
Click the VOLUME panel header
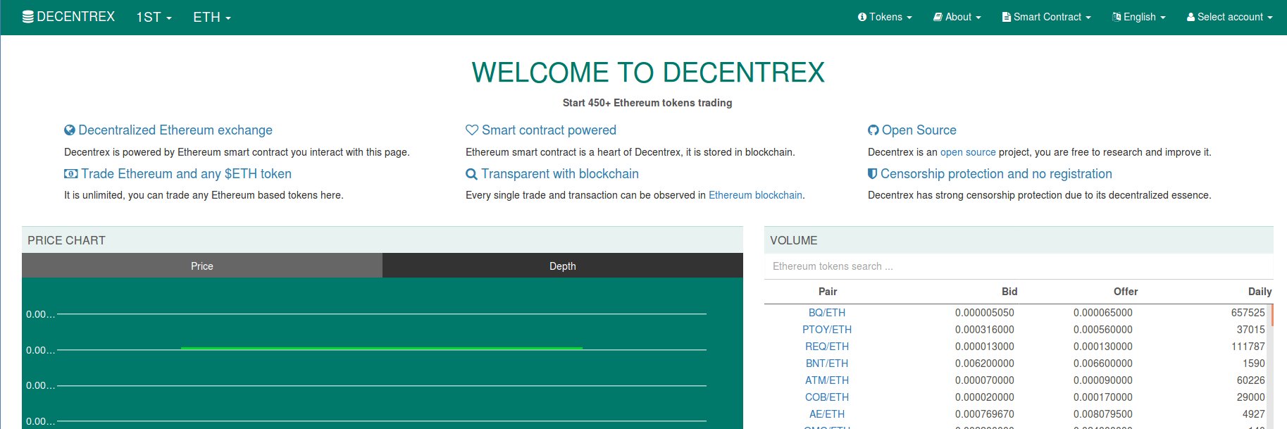(x=1019, y=240)
